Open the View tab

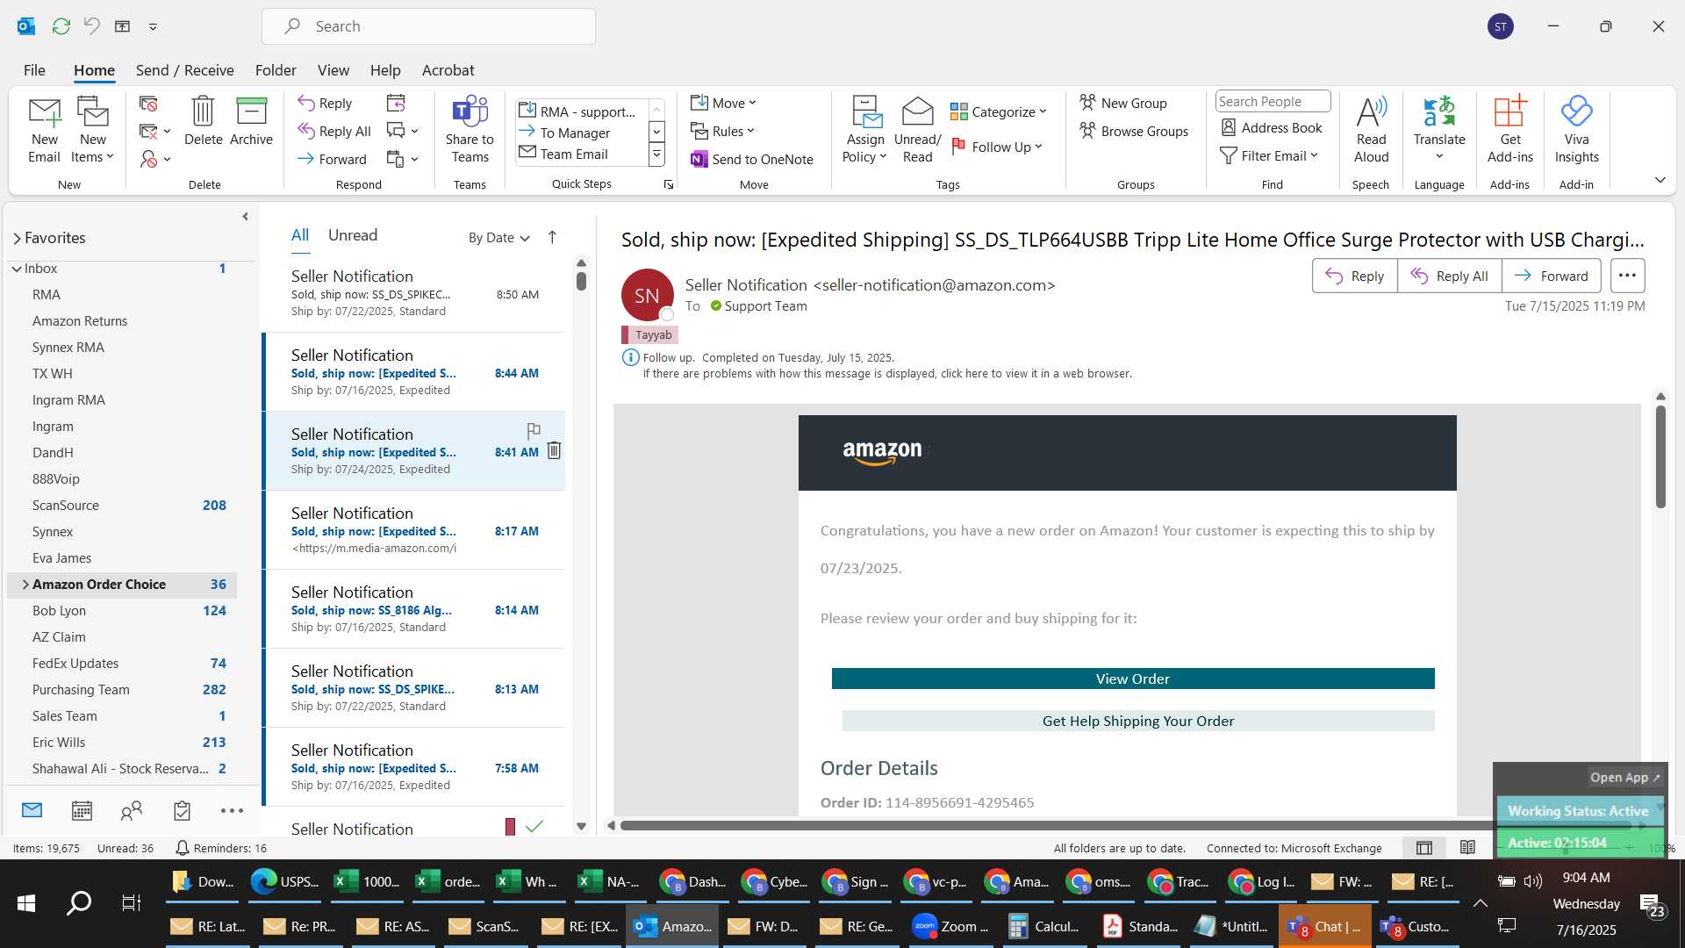[x=333, y=70]
